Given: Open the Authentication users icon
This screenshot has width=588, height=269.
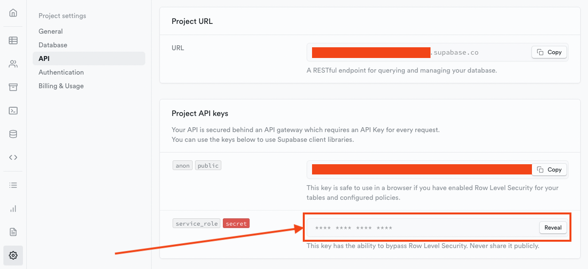Looking at the screenshot, I should (x=13, y=64).
